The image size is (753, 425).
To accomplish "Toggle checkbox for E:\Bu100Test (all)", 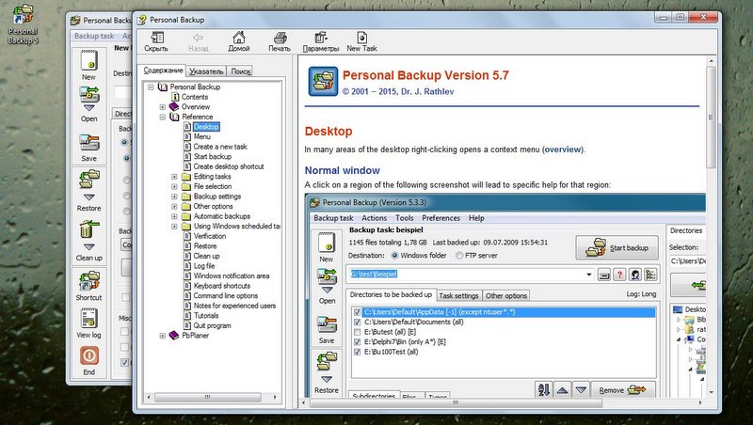I will pos(357,352).
